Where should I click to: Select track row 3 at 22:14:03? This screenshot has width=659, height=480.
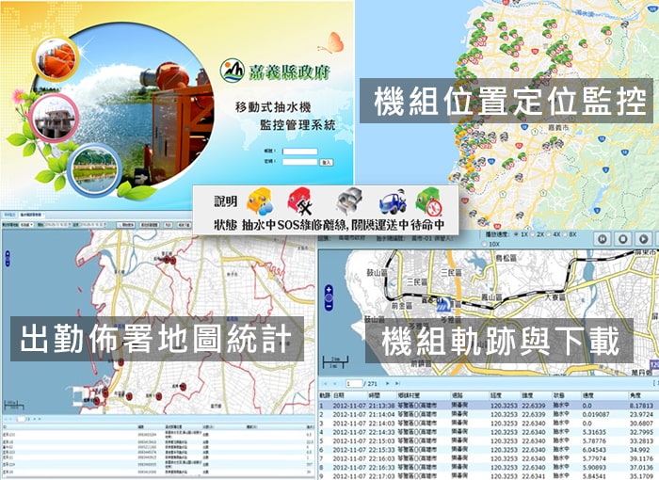click(x=489, y=424)
